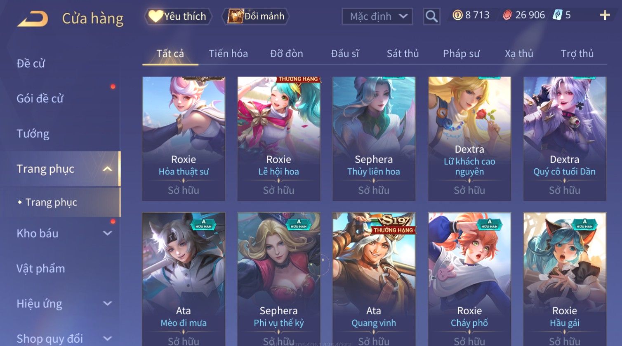Select Sephera Thủy liên hoa skin card

click(374, 139)
